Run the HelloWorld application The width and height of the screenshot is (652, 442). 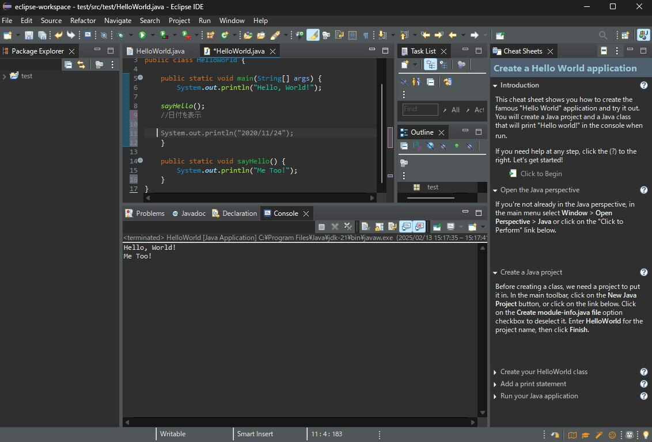click(142, 35)
